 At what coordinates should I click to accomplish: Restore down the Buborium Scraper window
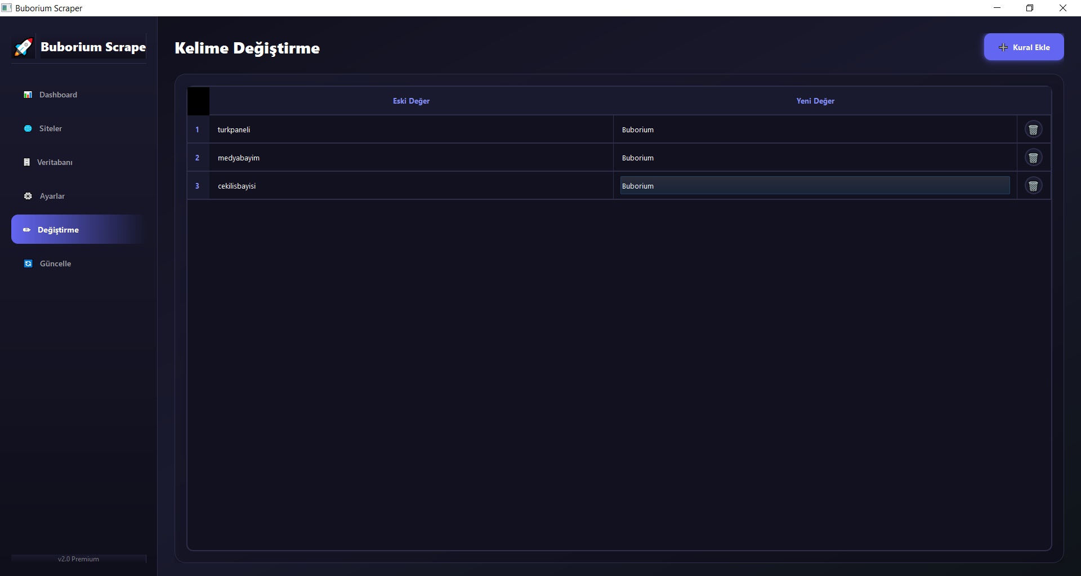click(x=1030, y=8)
